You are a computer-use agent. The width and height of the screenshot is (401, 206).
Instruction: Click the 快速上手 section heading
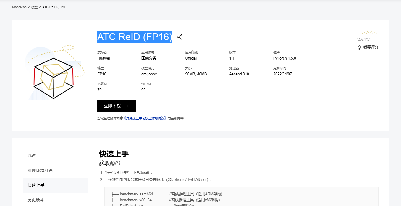coord(114,154)
